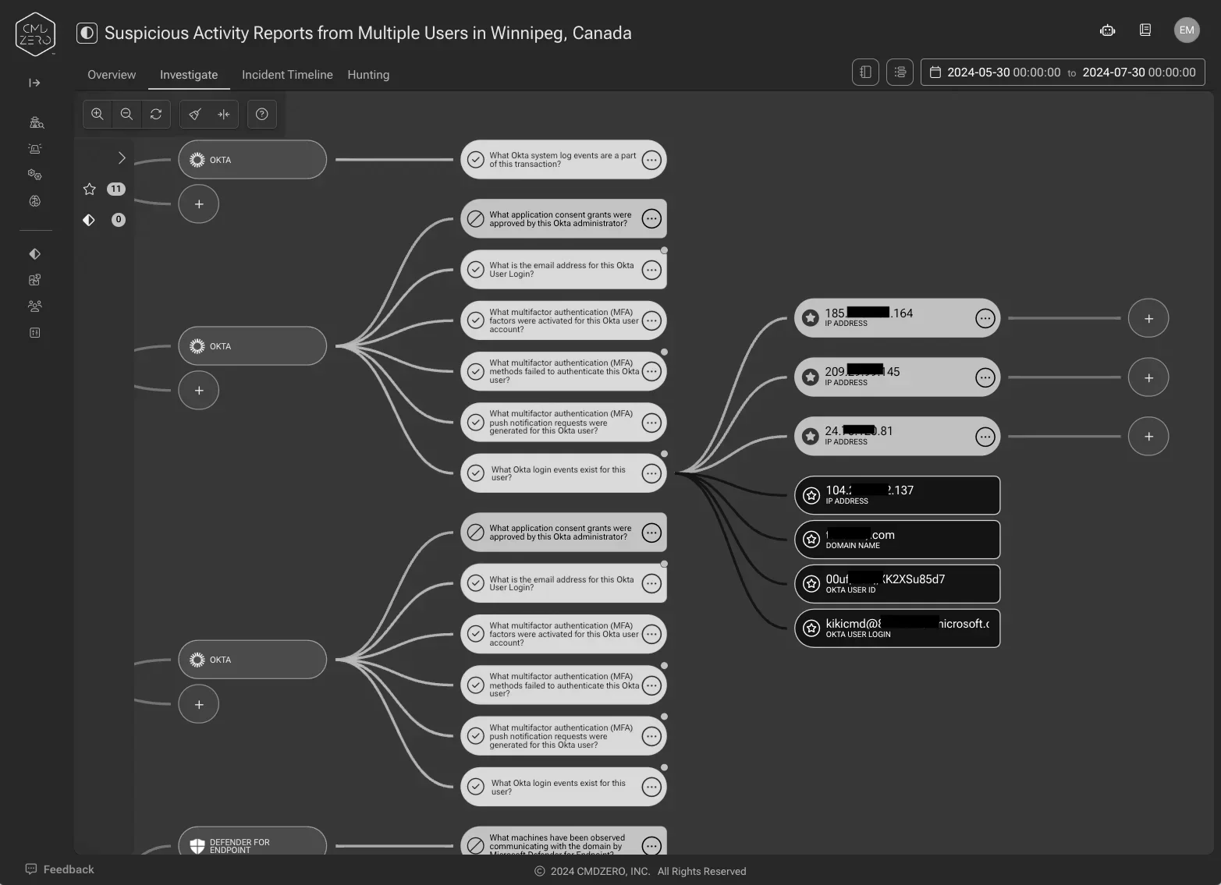
Task: Click the incident title text
Action: pos(368,33)
